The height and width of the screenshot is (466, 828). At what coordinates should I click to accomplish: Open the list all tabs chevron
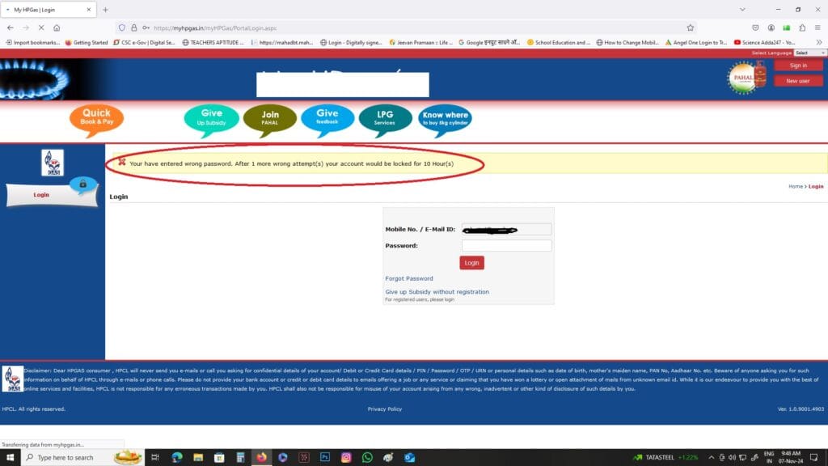pyautogui.click(x=742, y=10)
